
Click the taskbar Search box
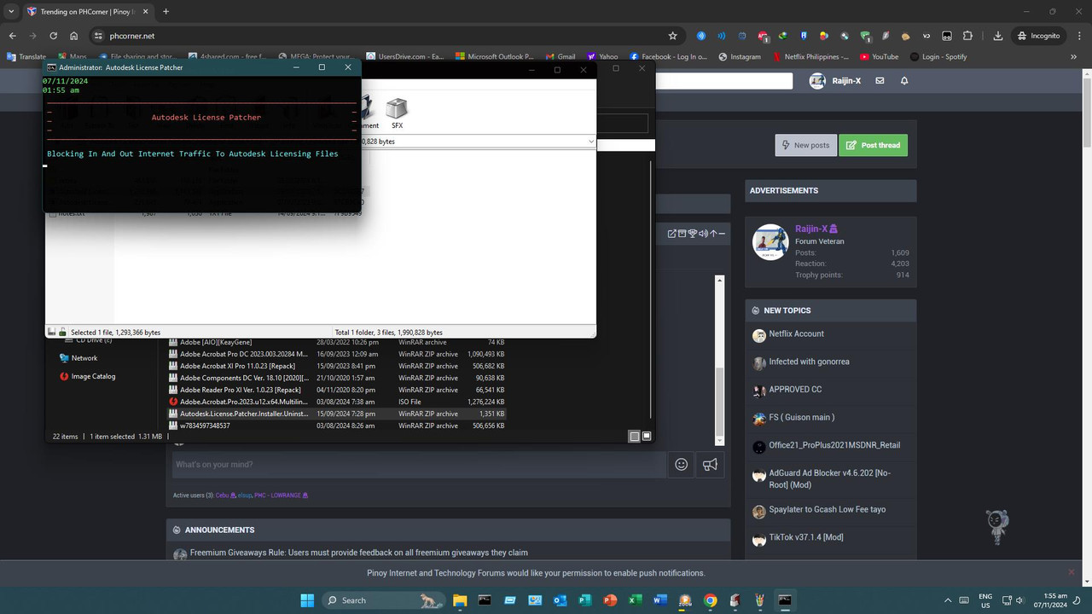coord(384,600)
